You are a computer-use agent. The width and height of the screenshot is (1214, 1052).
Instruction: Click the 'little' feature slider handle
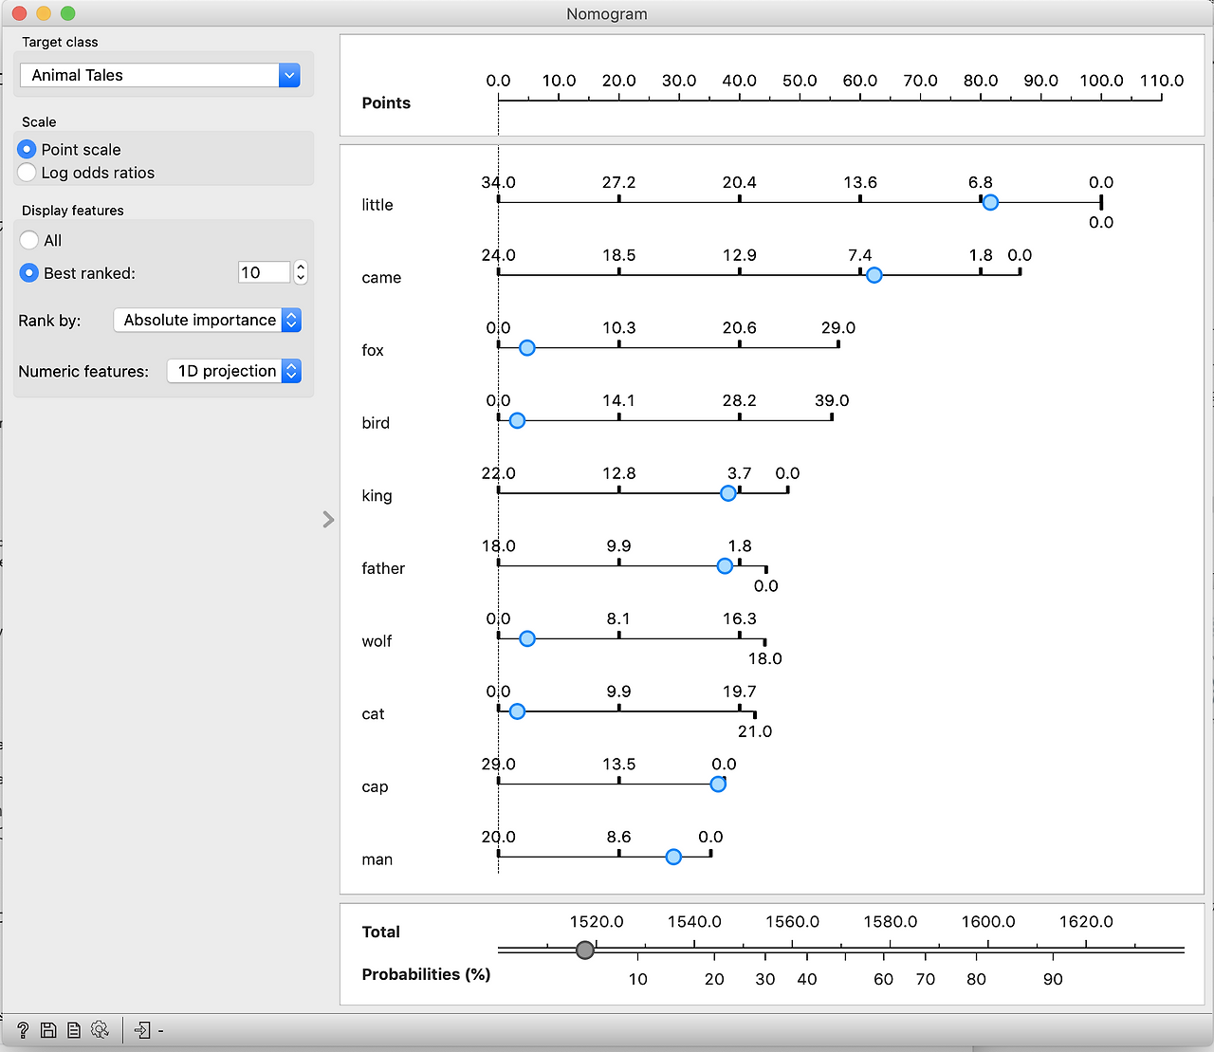(990, 202)
